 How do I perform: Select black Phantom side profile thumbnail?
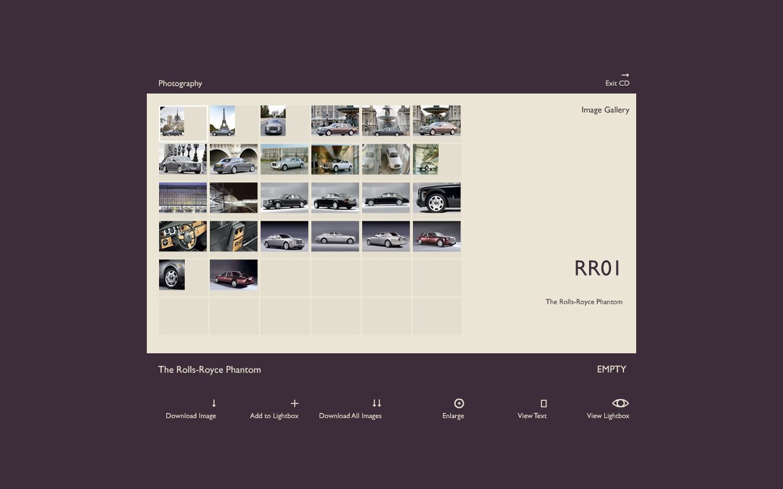tap(386, 198)
